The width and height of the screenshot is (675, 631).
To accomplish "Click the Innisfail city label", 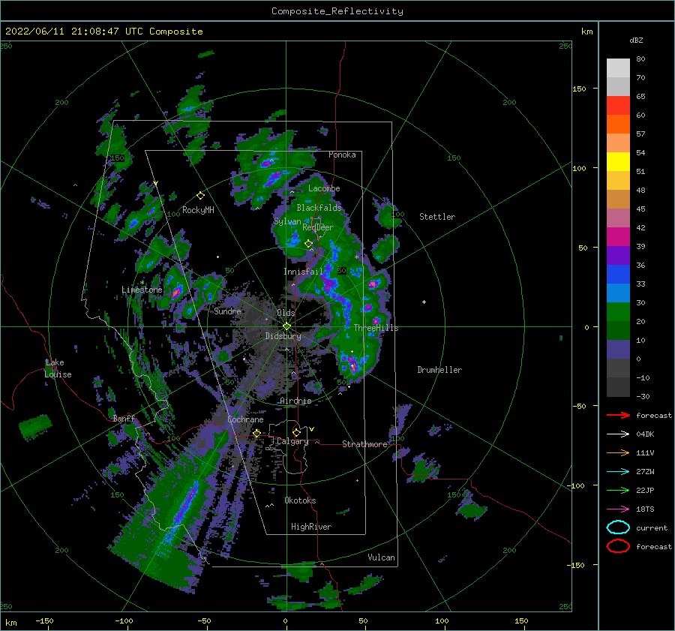I will [x=303, y=272].
